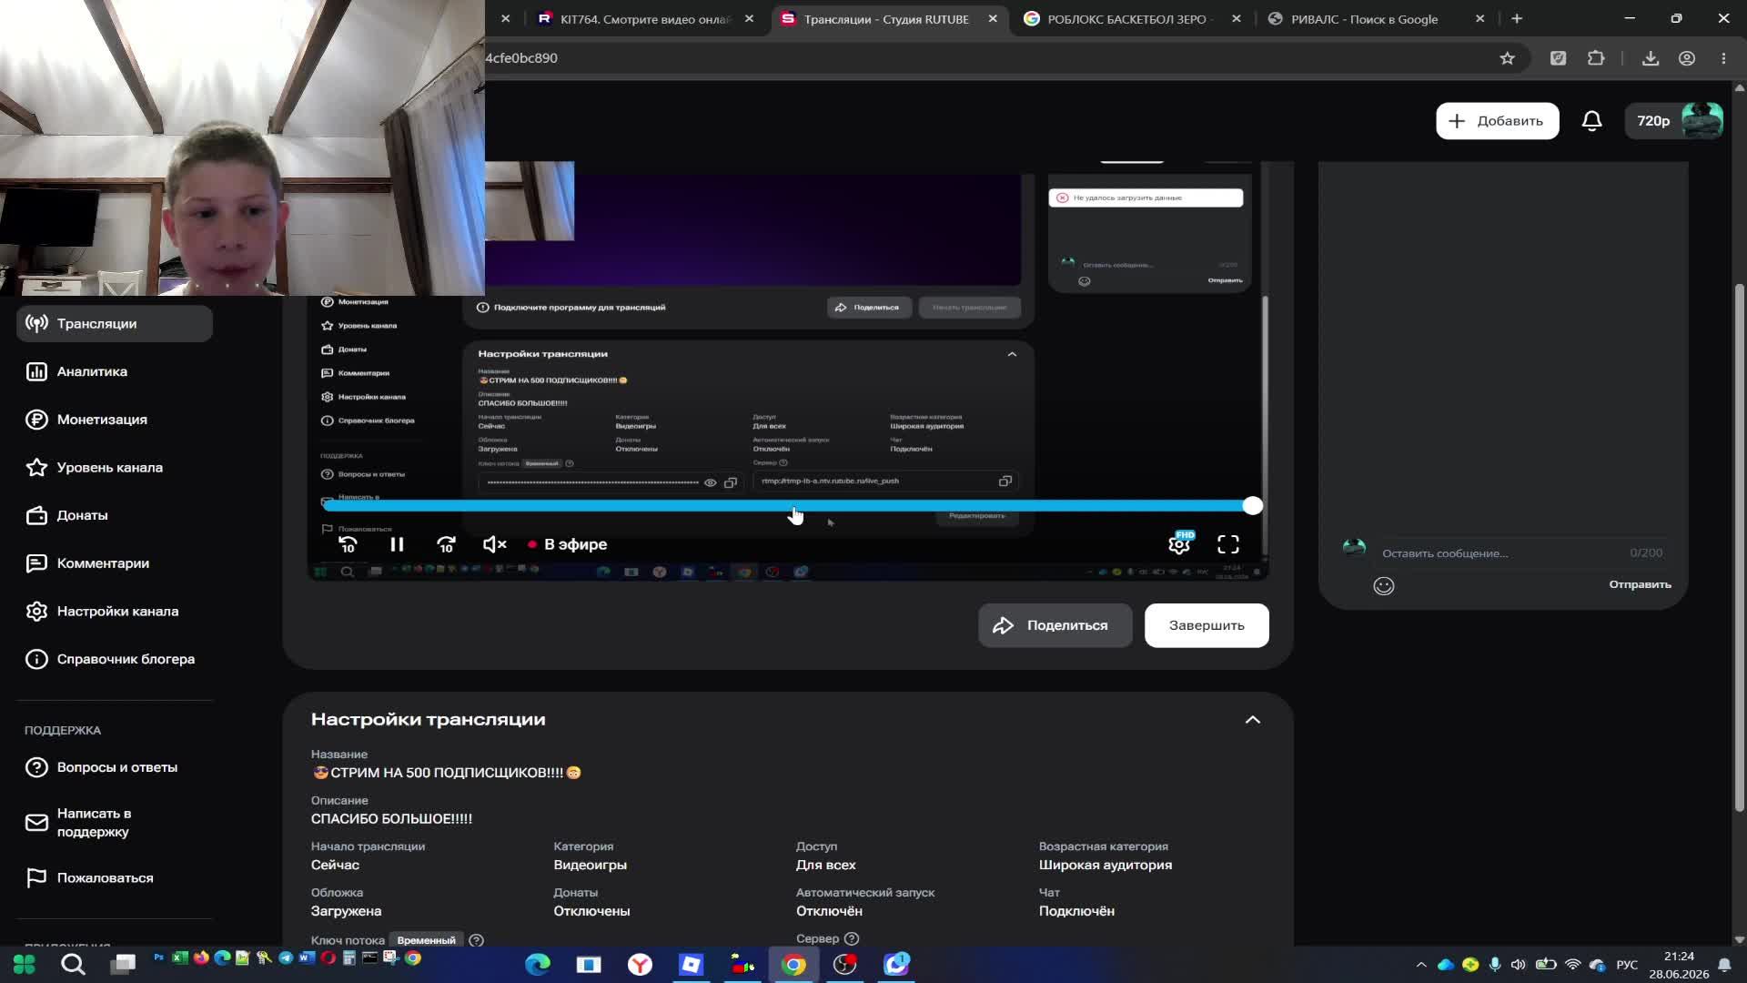The height and width of the screenshot is (983, 1747).
Task: Open the Трансляции sidebar section
Action: 115,323
